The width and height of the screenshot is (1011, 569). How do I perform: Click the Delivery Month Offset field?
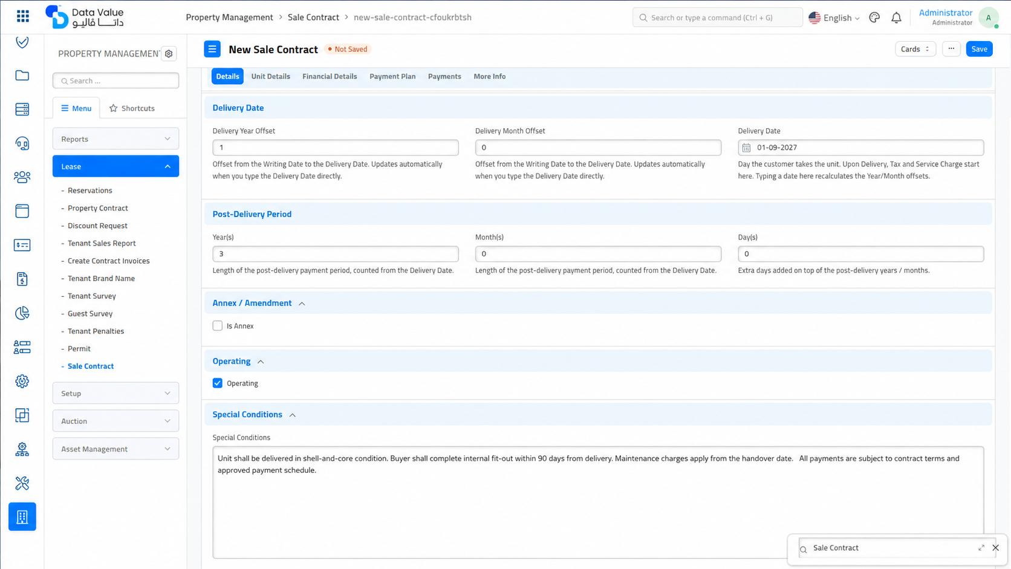[x=598, y=148]
